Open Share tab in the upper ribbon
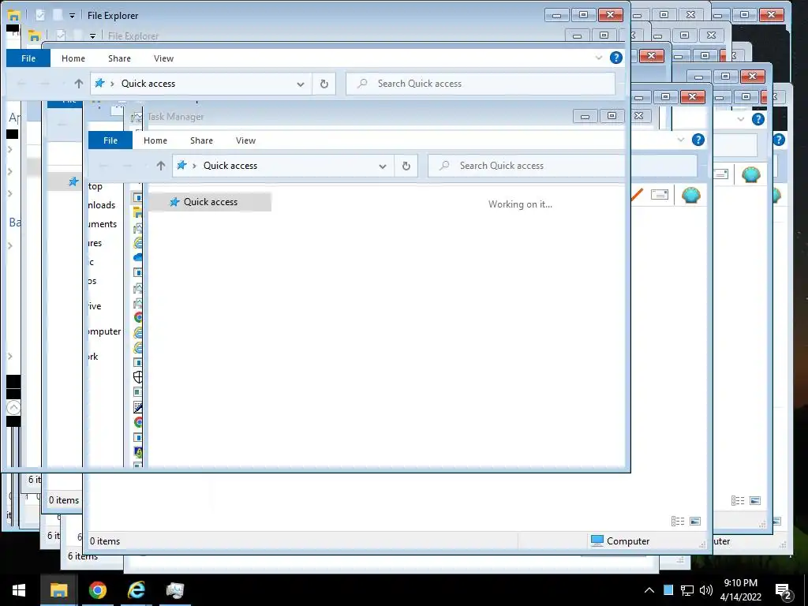 pos(119,58)
